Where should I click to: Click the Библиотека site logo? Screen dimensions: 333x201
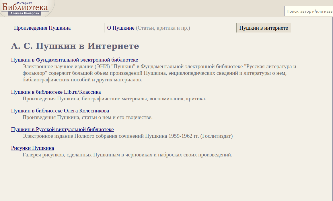click(25, 7)
